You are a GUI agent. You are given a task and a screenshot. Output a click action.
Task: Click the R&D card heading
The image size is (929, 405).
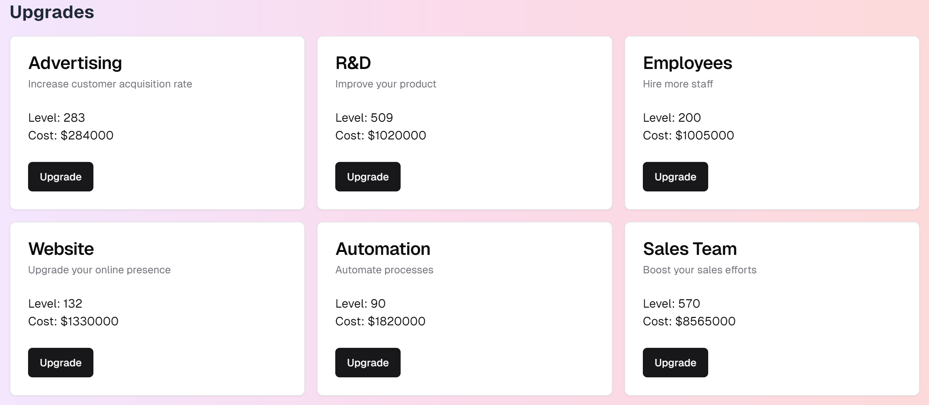click(353, 63)
